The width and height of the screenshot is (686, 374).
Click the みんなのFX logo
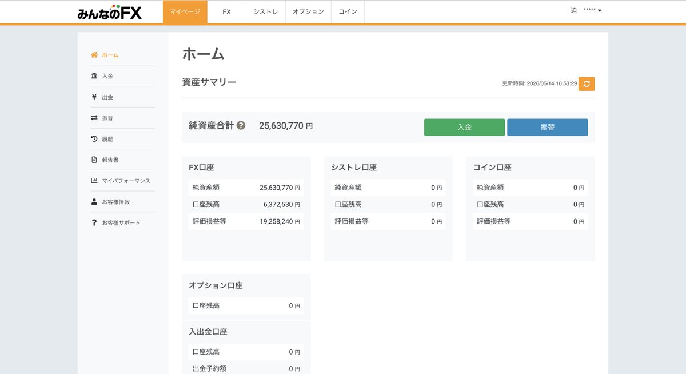(109, 13)
